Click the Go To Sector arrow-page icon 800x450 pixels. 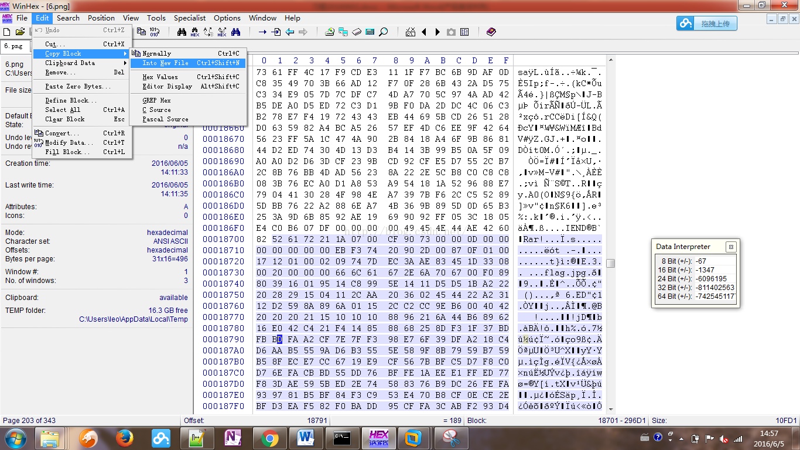(x=276, y=32)
